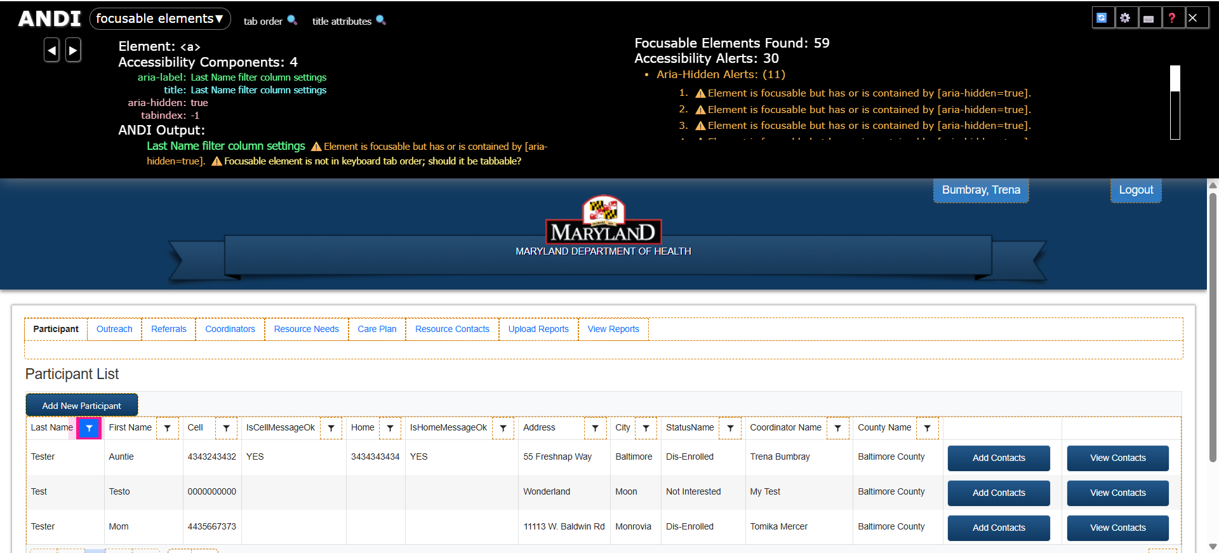Go to next element arrow in ANDI
Viewport: 1219px width, 553px height.
click(x=74, y=50)
